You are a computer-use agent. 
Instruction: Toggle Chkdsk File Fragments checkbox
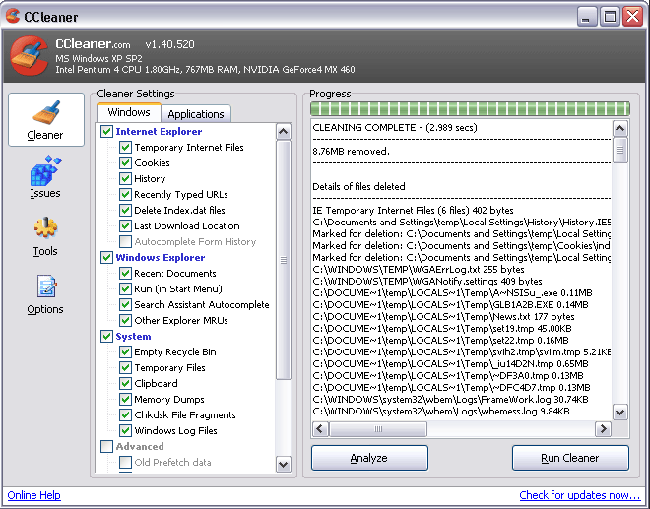[x=126, y=414]
